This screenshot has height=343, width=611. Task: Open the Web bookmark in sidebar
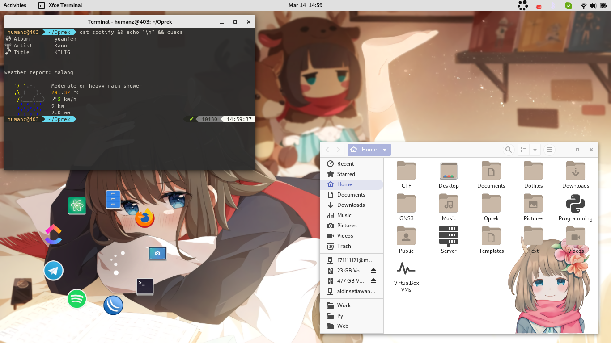point(352,326)
